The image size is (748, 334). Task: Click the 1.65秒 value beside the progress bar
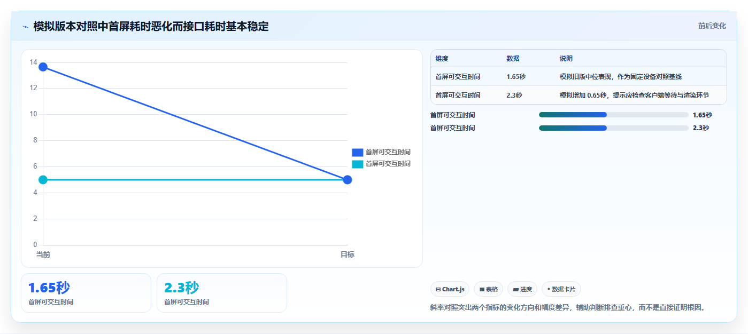coord(702,115)
